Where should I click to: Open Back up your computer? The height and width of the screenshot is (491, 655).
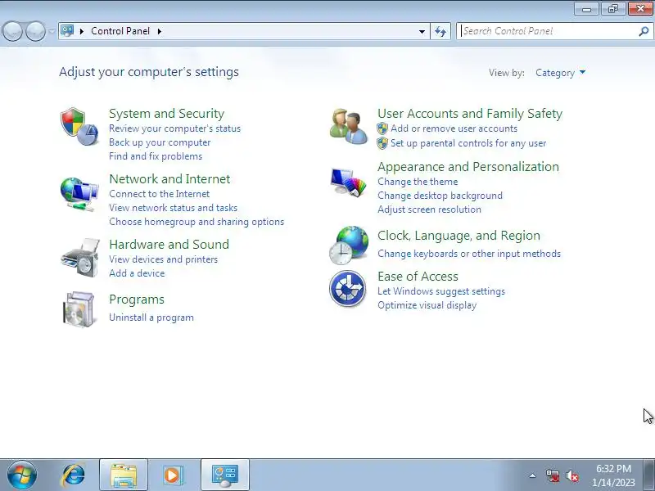click(x=160, y=142)
